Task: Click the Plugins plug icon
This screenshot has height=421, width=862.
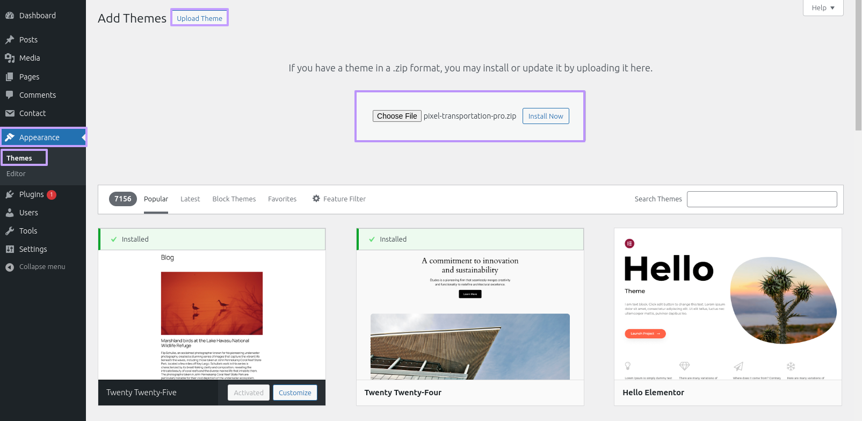Action: pyautogui.click(x=10, y=194)
